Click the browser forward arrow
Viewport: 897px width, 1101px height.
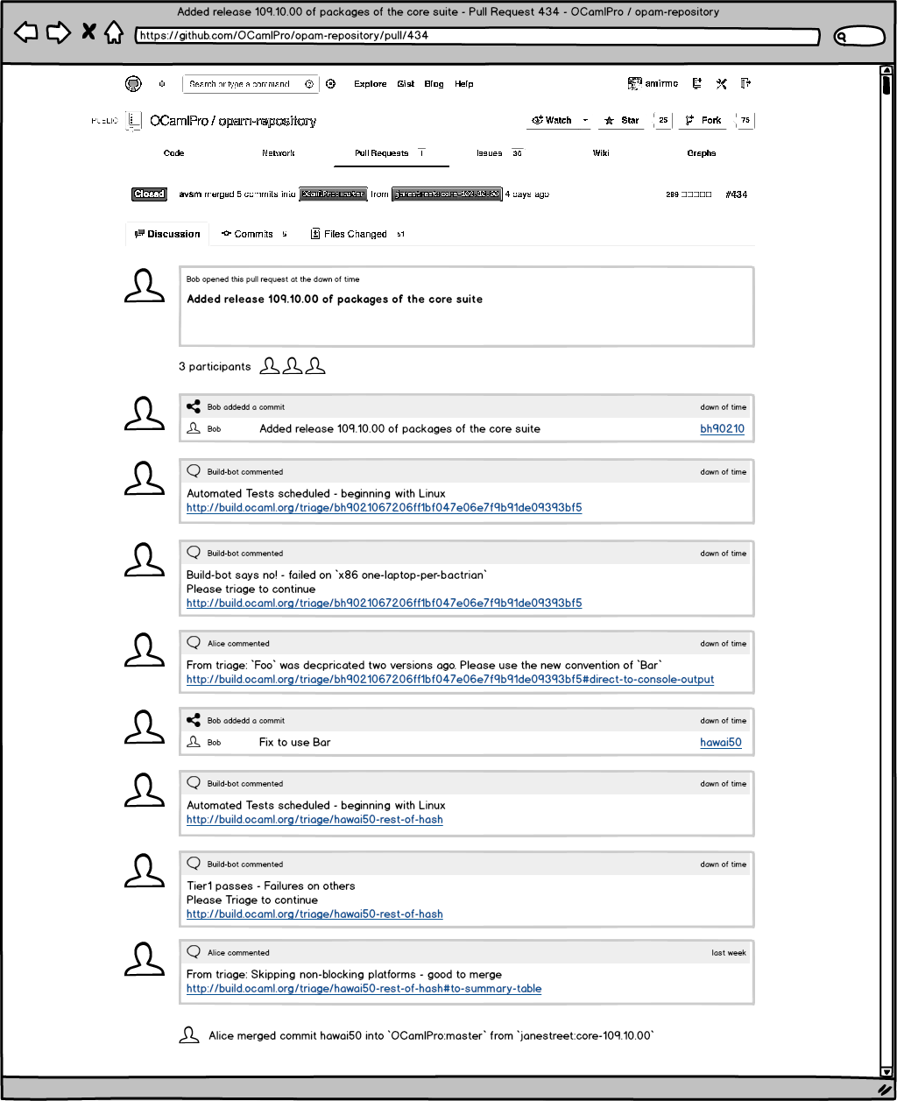tap(58, 33)
